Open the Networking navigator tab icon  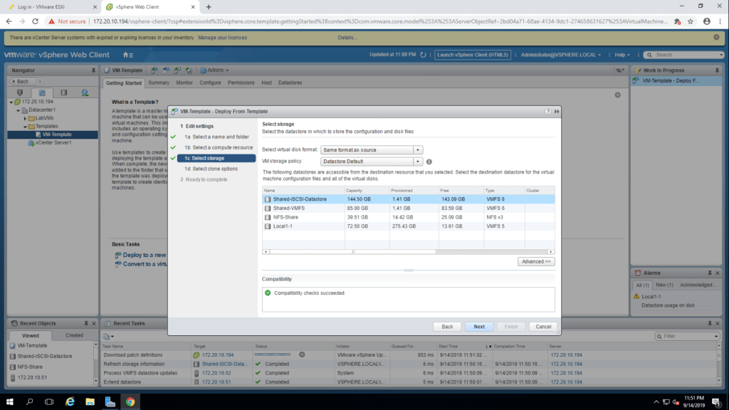pyautogui.click(x=85, y=93)
